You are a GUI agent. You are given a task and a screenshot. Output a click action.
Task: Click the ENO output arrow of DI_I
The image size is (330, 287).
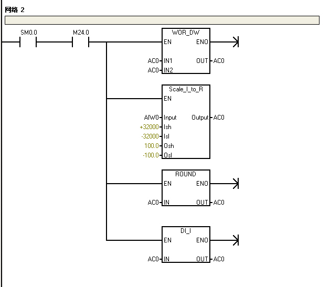(x=235, y=240)
